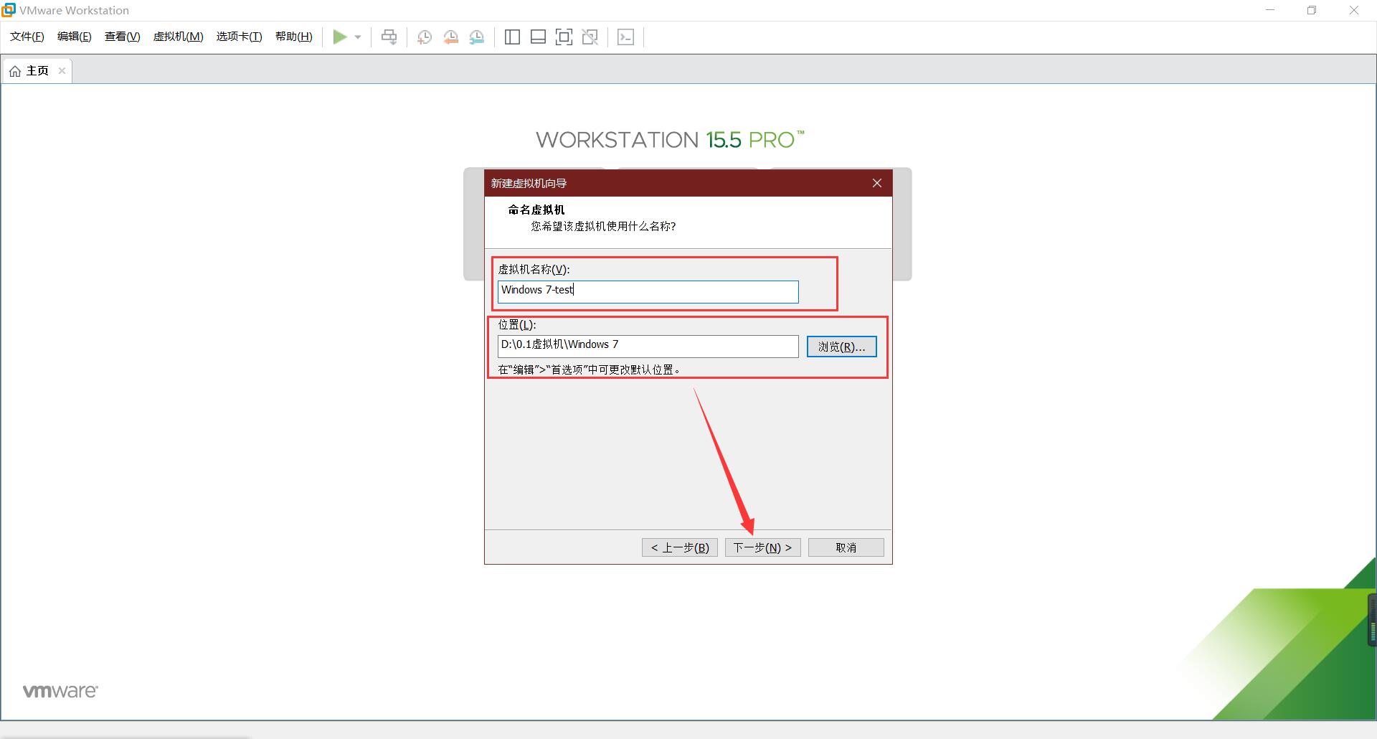
Task: Minimize the VMware Workstation window
Action: [1270, 10]
